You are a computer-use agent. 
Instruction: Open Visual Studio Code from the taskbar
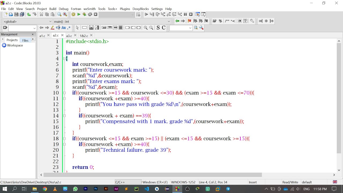(x=147, y=189)
